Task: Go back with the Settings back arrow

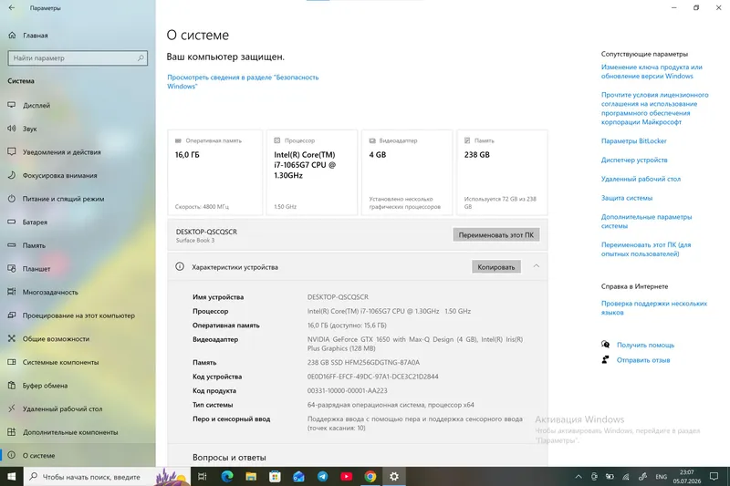Action: pos(12,8)
